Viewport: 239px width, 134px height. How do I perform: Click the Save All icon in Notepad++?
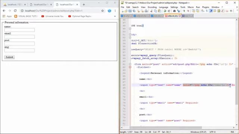[x=134, y=11]
